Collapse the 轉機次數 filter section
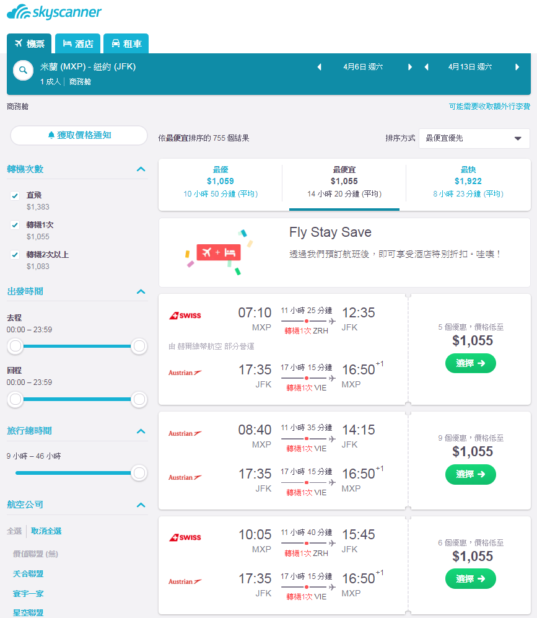Viewport: 537px width, 618px height. (x=141, y=169)
